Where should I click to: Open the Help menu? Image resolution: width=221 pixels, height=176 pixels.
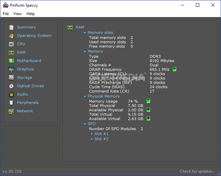click(30, 14)
